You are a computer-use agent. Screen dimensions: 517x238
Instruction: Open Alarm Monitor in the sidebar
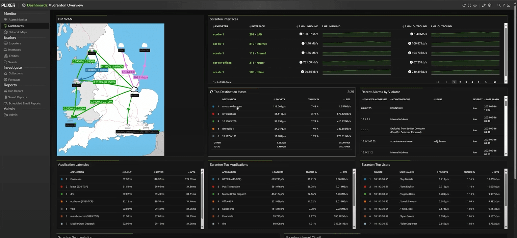[18, 20]
